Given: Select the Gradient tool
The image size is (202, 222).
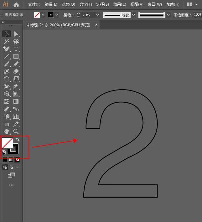Looking at the screenshot, I should [16, 101].
